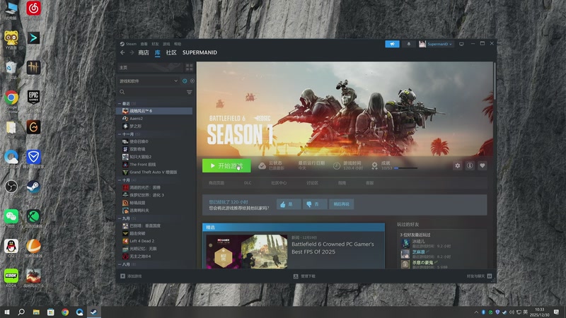Click the achievements trophy icon
Screen dimensions: 566x318
point(375,166)
